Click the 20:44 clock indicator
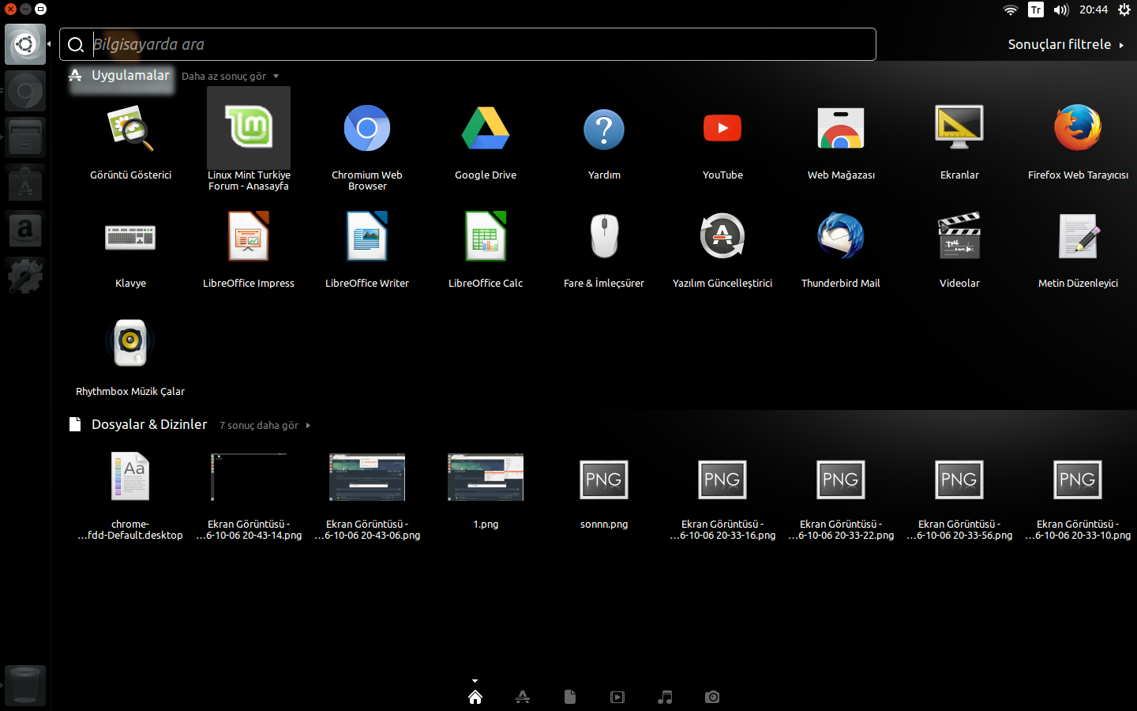This screenshot has height=711, width=1137. (x=1094, y=9)
